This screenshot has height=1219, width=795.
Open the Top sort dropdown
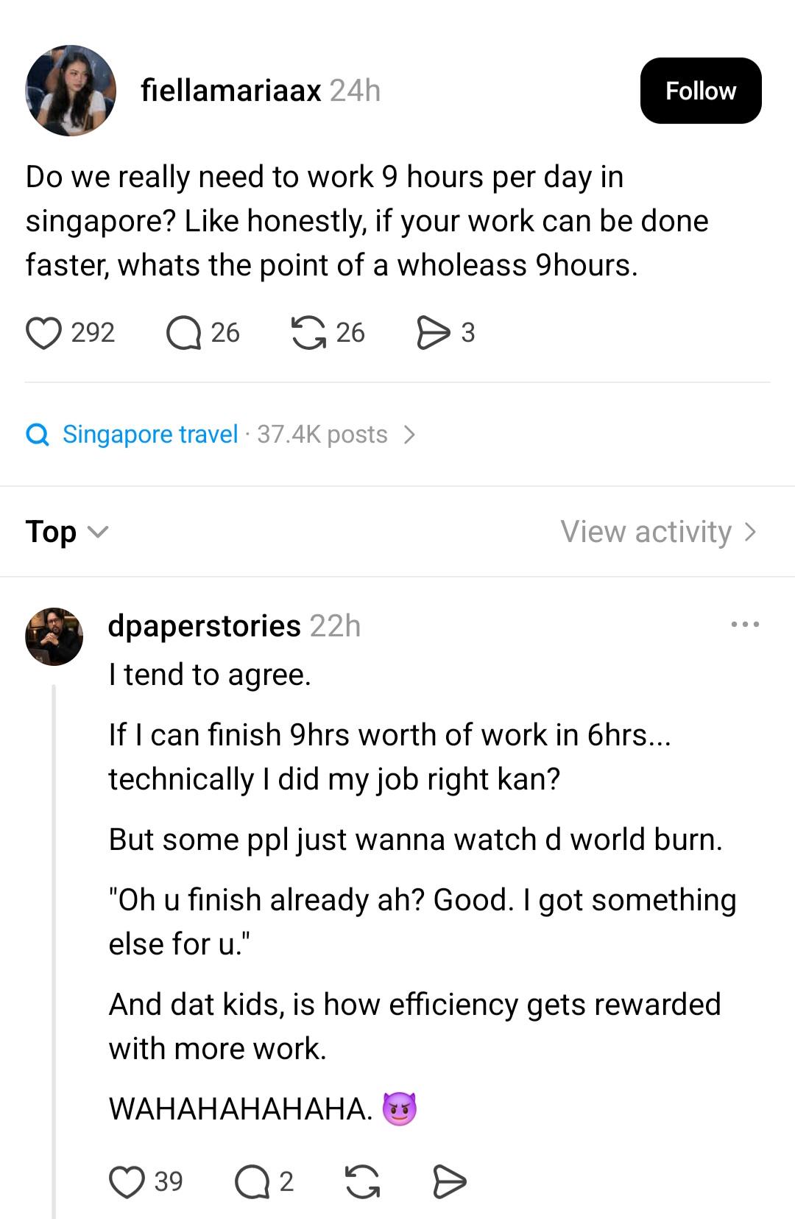pyautogui.click(x=67, y=531)
